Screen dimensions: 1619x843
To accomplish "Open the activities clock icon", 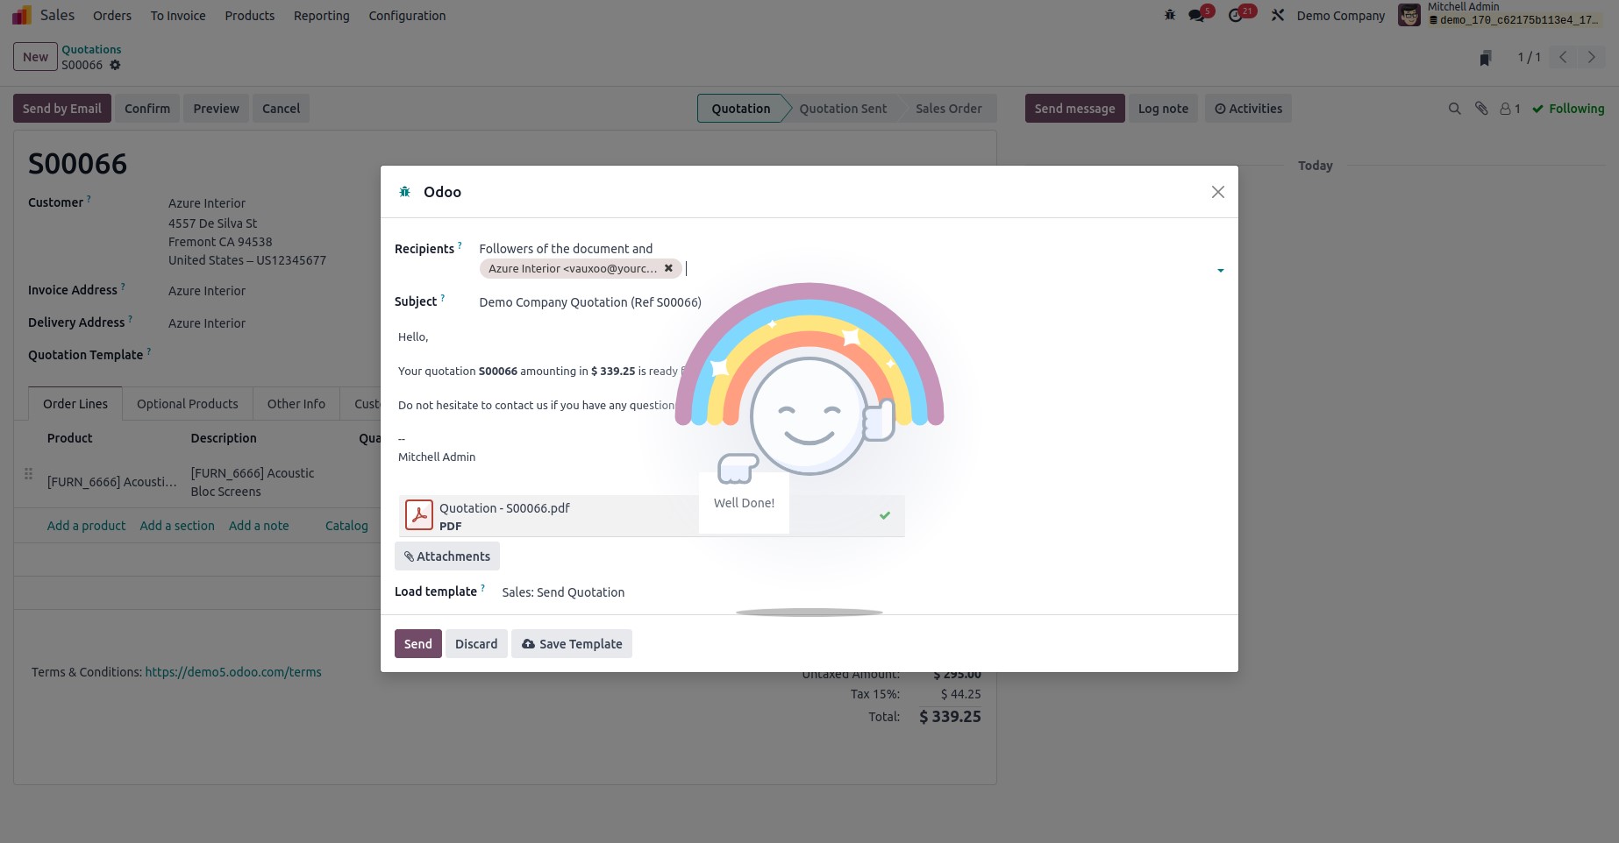I will click(x=1236, y=15).
